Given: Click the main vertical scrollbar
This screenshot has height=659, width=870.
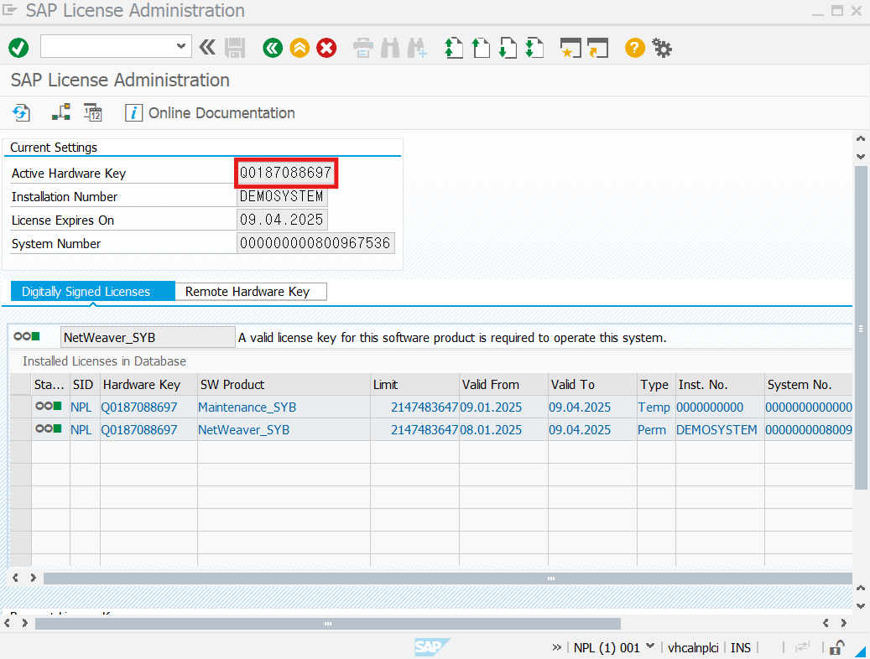Looking at the screenshot, I should 861,327.
